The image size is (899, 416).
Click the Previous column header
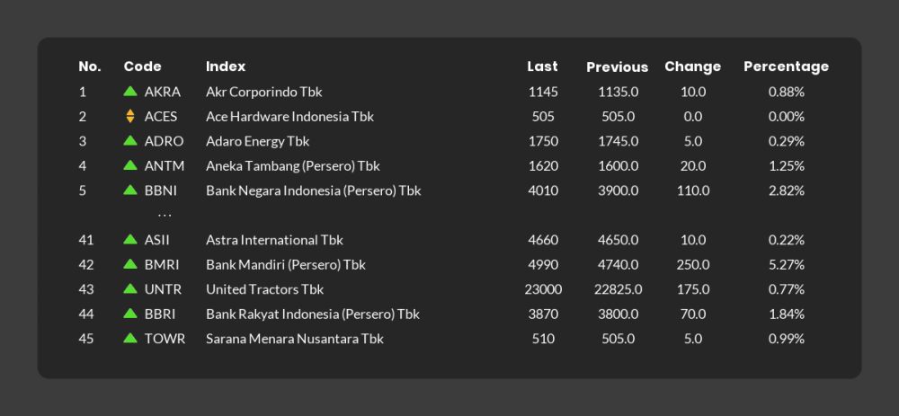point(617,67)
